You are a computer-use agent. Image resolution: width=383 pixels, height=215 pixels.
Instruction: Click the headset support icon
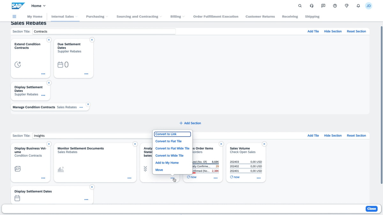tap(312, 5)
